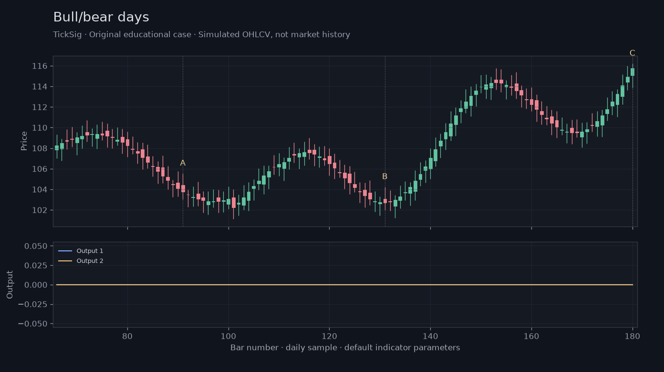
Task: Click the 108 price tick label
Action: [x=39, y=148]
